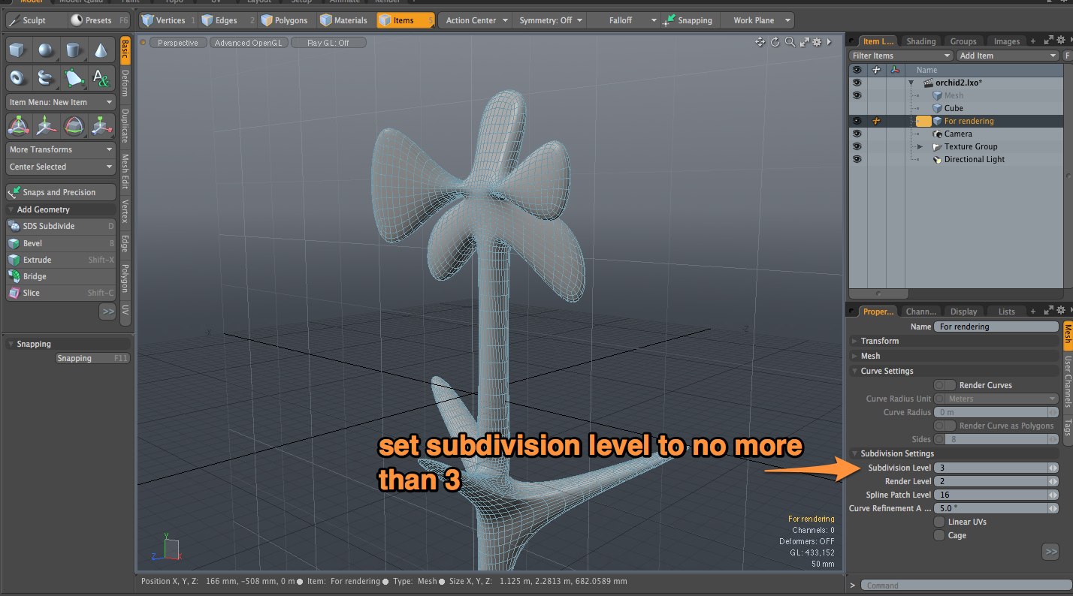Toggle the Cage checkbox
The height and width of the screenshot is (596, 1073).
pos(939,535)
